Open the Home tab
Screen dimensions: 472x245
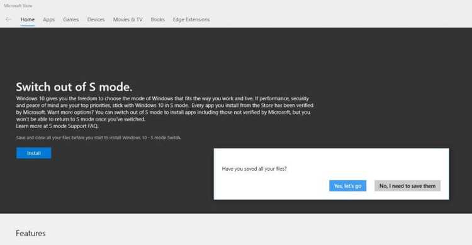click(x=28, y=19)
